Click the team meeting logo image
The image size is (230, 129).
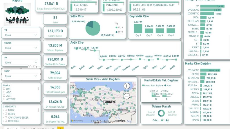coord(17,14)
